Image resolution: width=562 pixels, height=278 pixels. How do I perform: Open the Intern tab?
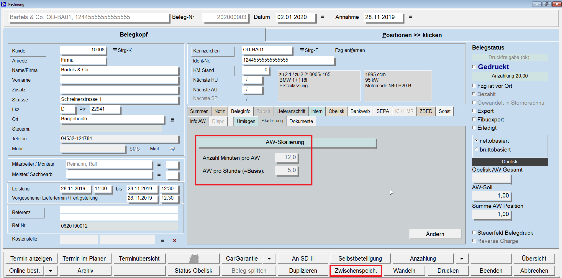(x=317, y=111)
